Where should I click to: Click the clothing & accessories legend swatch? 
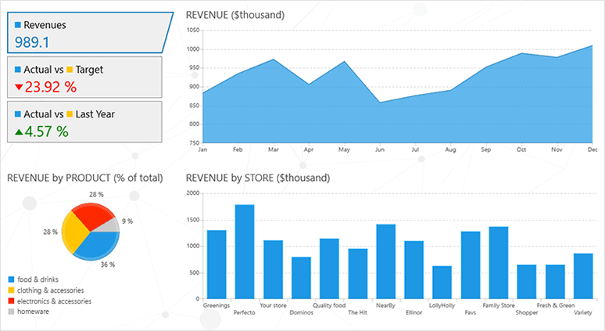pos(11,290)
